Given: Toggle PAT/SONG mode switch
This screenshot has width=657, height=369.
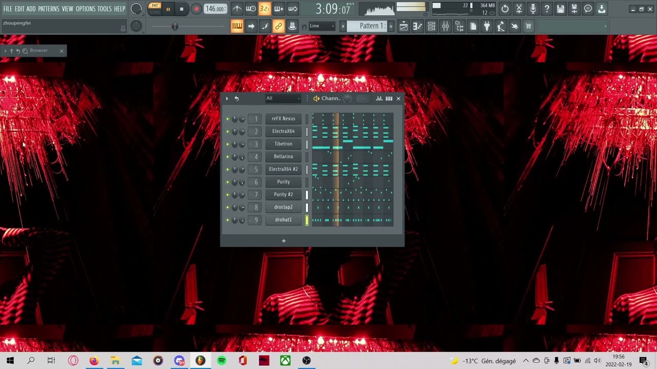Looking at the screenshot, I should (x=154, y=9).
